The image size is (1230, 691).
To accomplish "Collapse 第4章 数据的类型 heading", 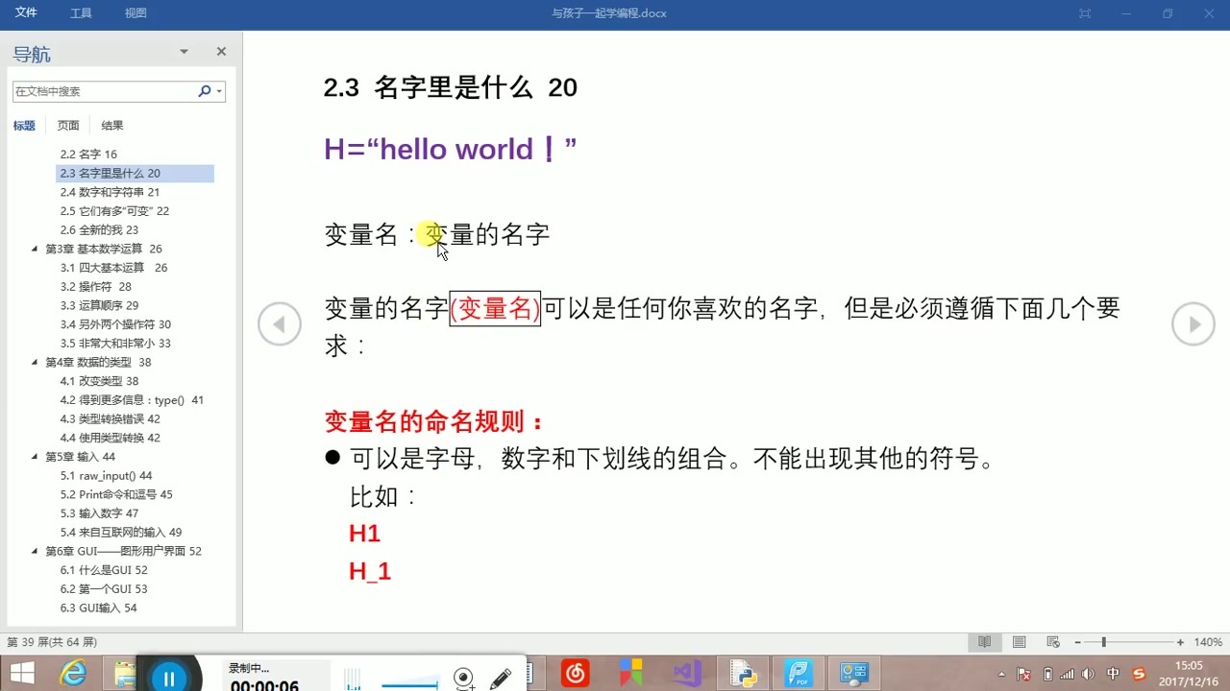I will click(36, 363).
